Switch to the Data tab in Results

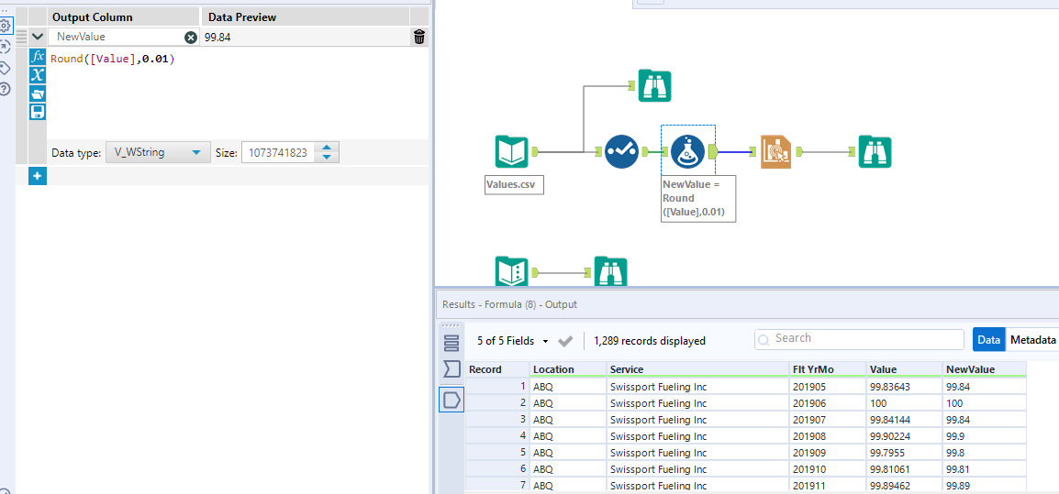[988, 340]
